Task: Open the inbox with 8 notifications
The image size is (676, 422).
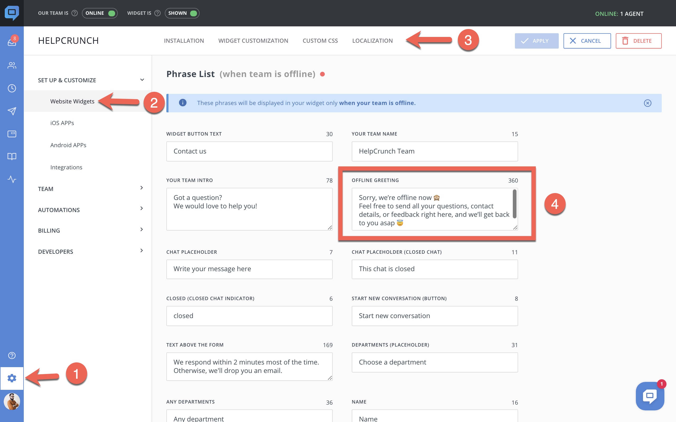Action: click(x=12, y=42)
